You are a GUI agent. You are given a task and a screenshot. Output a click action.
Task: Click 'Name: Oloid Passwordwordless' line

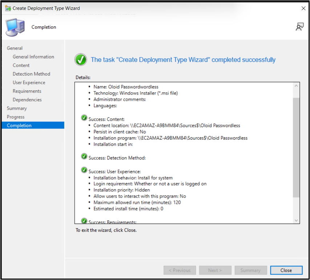click(126, 87)
